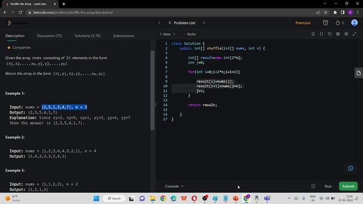This screenshot has height=204, width=363.
Task: Open the LeetCode logo home link
Action: pos(18,23)
